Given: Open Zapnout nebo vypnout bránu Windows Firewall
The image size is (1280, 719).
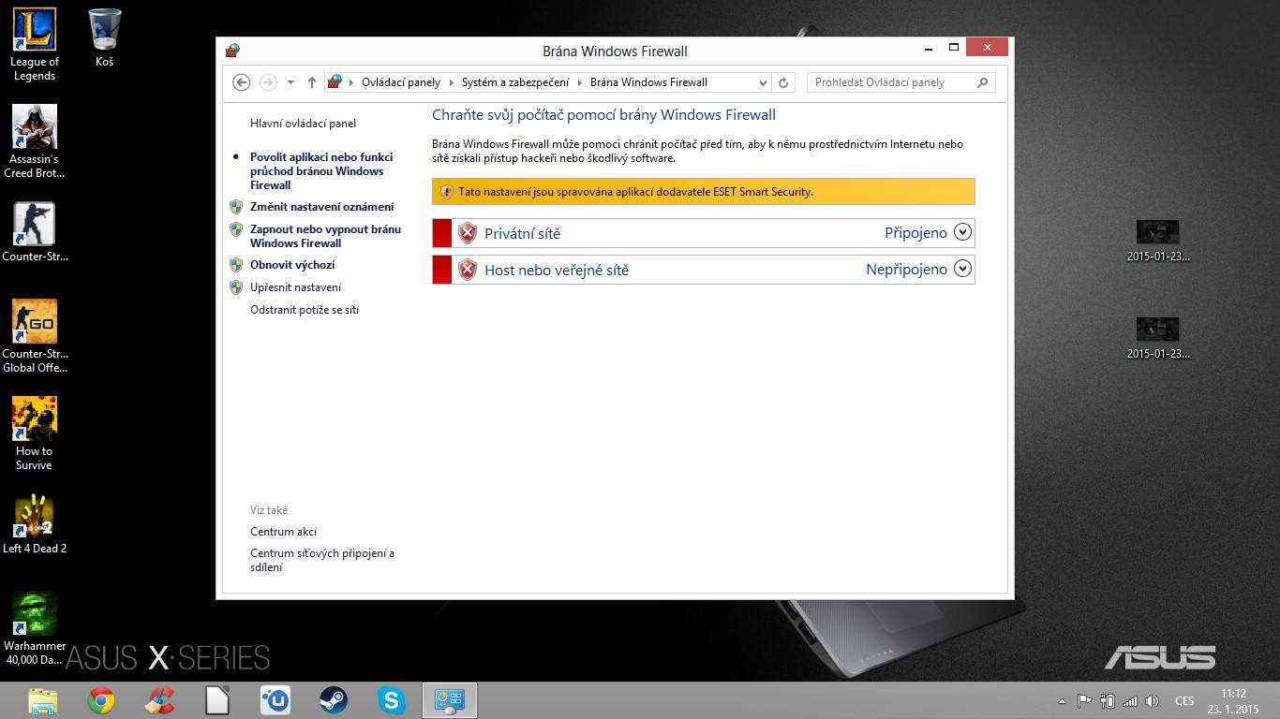Looking at the screenshot, I should 325,236.
